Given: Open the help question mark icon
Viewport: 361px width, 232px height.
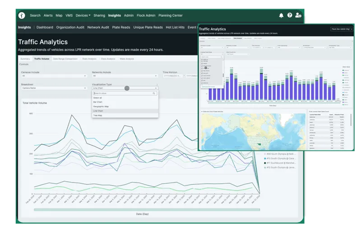Looking at the screenshot, I should pos(290,15).
